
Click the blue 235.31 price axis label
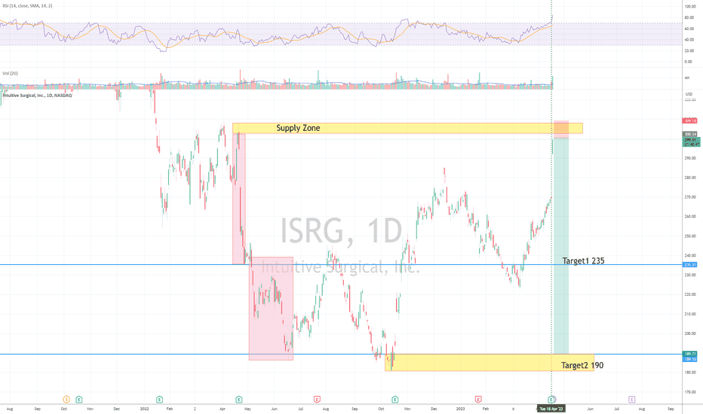coord(690,264)
